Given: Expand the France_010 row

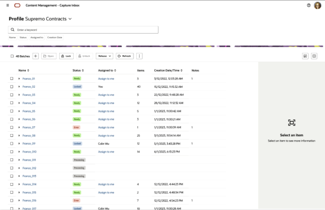Looking at the screenshot, I should tap(19, 151).
